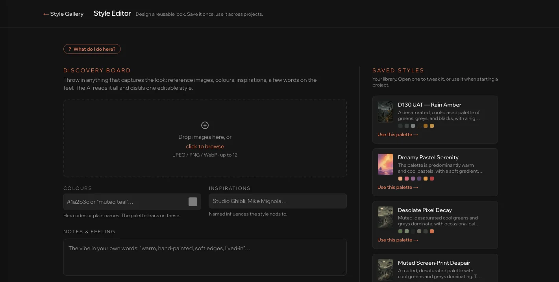Focus the Colours hex code input
559x282 pixels.
click(132, 202)
